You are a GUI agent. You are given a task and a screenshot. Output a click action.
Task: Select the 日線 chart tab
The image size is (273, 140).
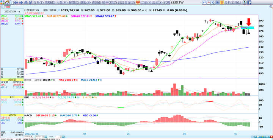7,7
